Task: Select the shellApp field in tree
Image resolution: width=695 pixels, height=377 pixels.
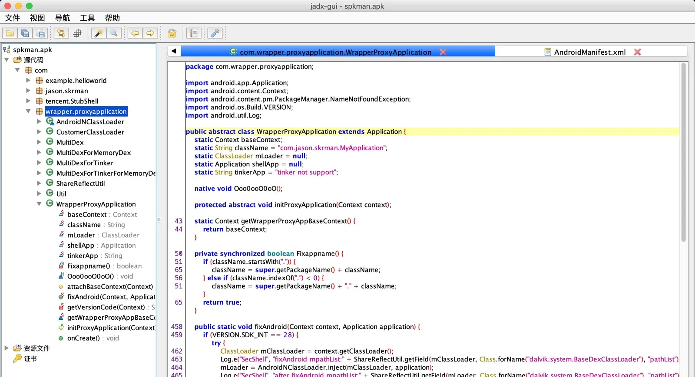Action: click(x=102, y=245)
